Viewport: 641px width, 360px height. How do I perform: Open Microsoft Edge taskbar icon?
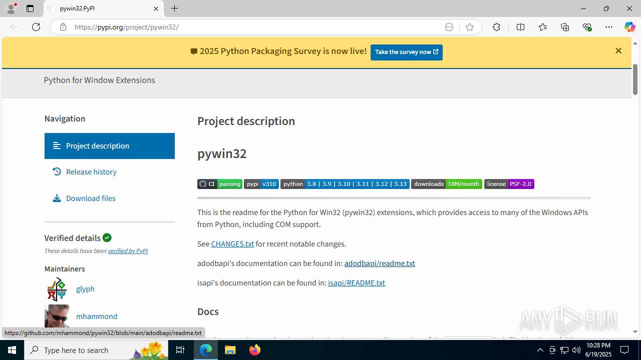coord(206,350)
